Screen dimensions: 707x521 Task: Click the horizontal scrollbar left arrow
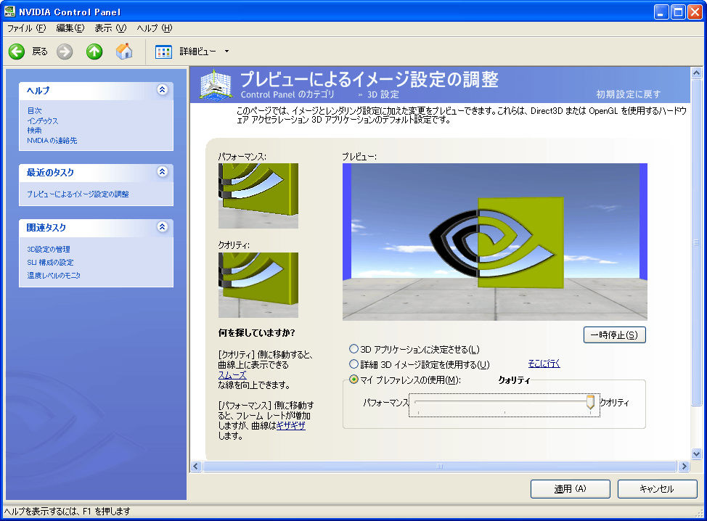click(196, 466)
